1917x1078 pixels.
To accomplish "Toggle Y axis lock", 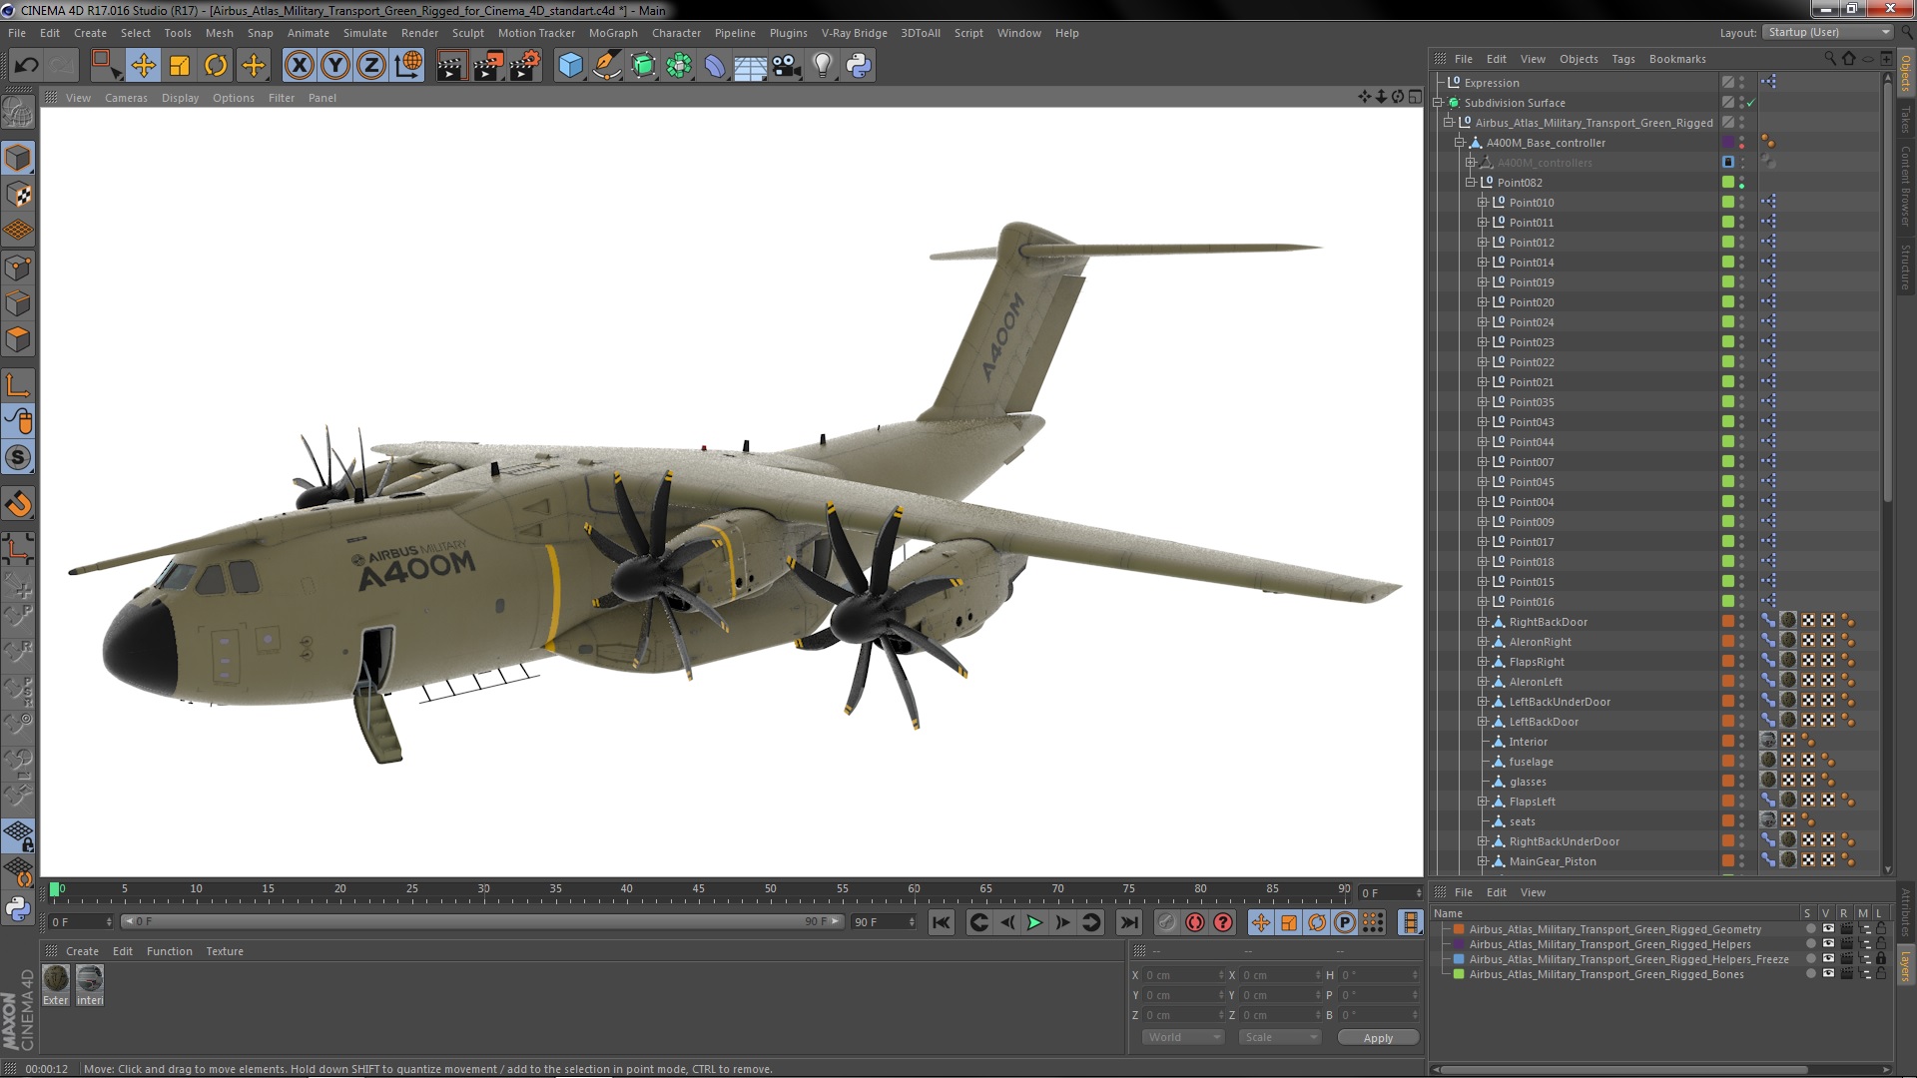I will [x=335, y=66].
